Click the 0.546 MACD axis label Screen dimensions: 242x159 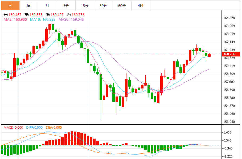coord(228,140)
